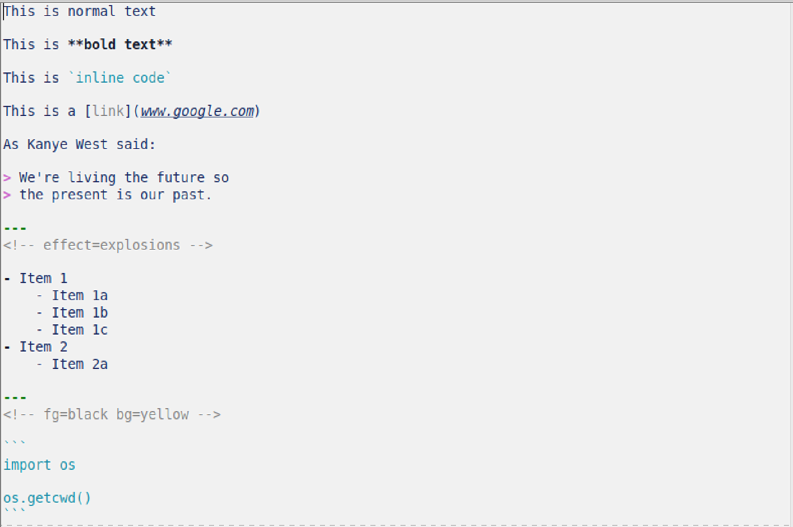Click the os.getcwd() code line
The width and height of the screenshot is (793, 527).
[47, 498]
